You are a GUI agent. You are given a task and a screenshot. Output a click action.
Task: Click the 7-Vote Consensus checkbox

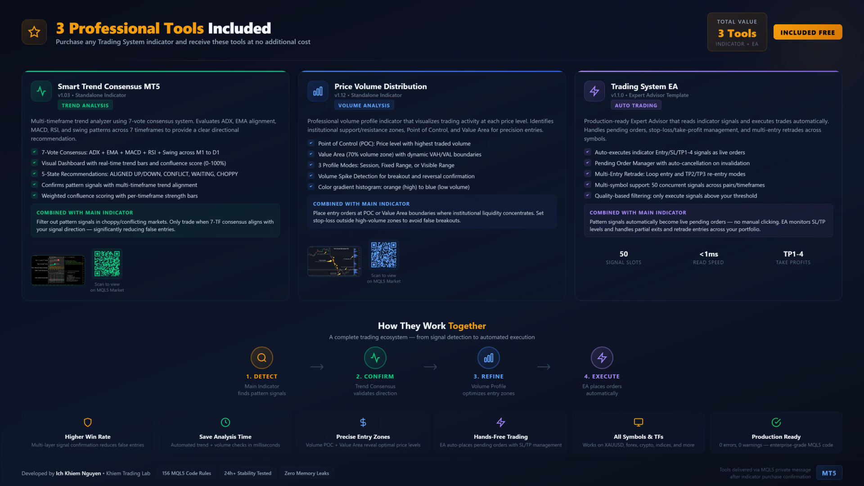(x=34, y=152)
